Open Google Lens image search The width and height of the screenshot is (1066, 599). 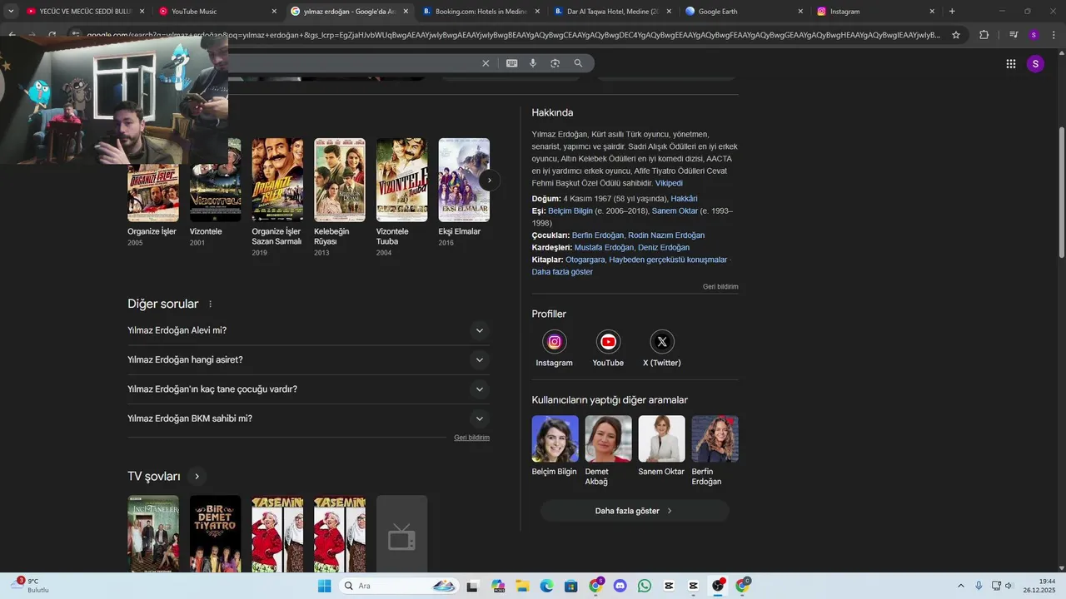(x=555, y=63)
